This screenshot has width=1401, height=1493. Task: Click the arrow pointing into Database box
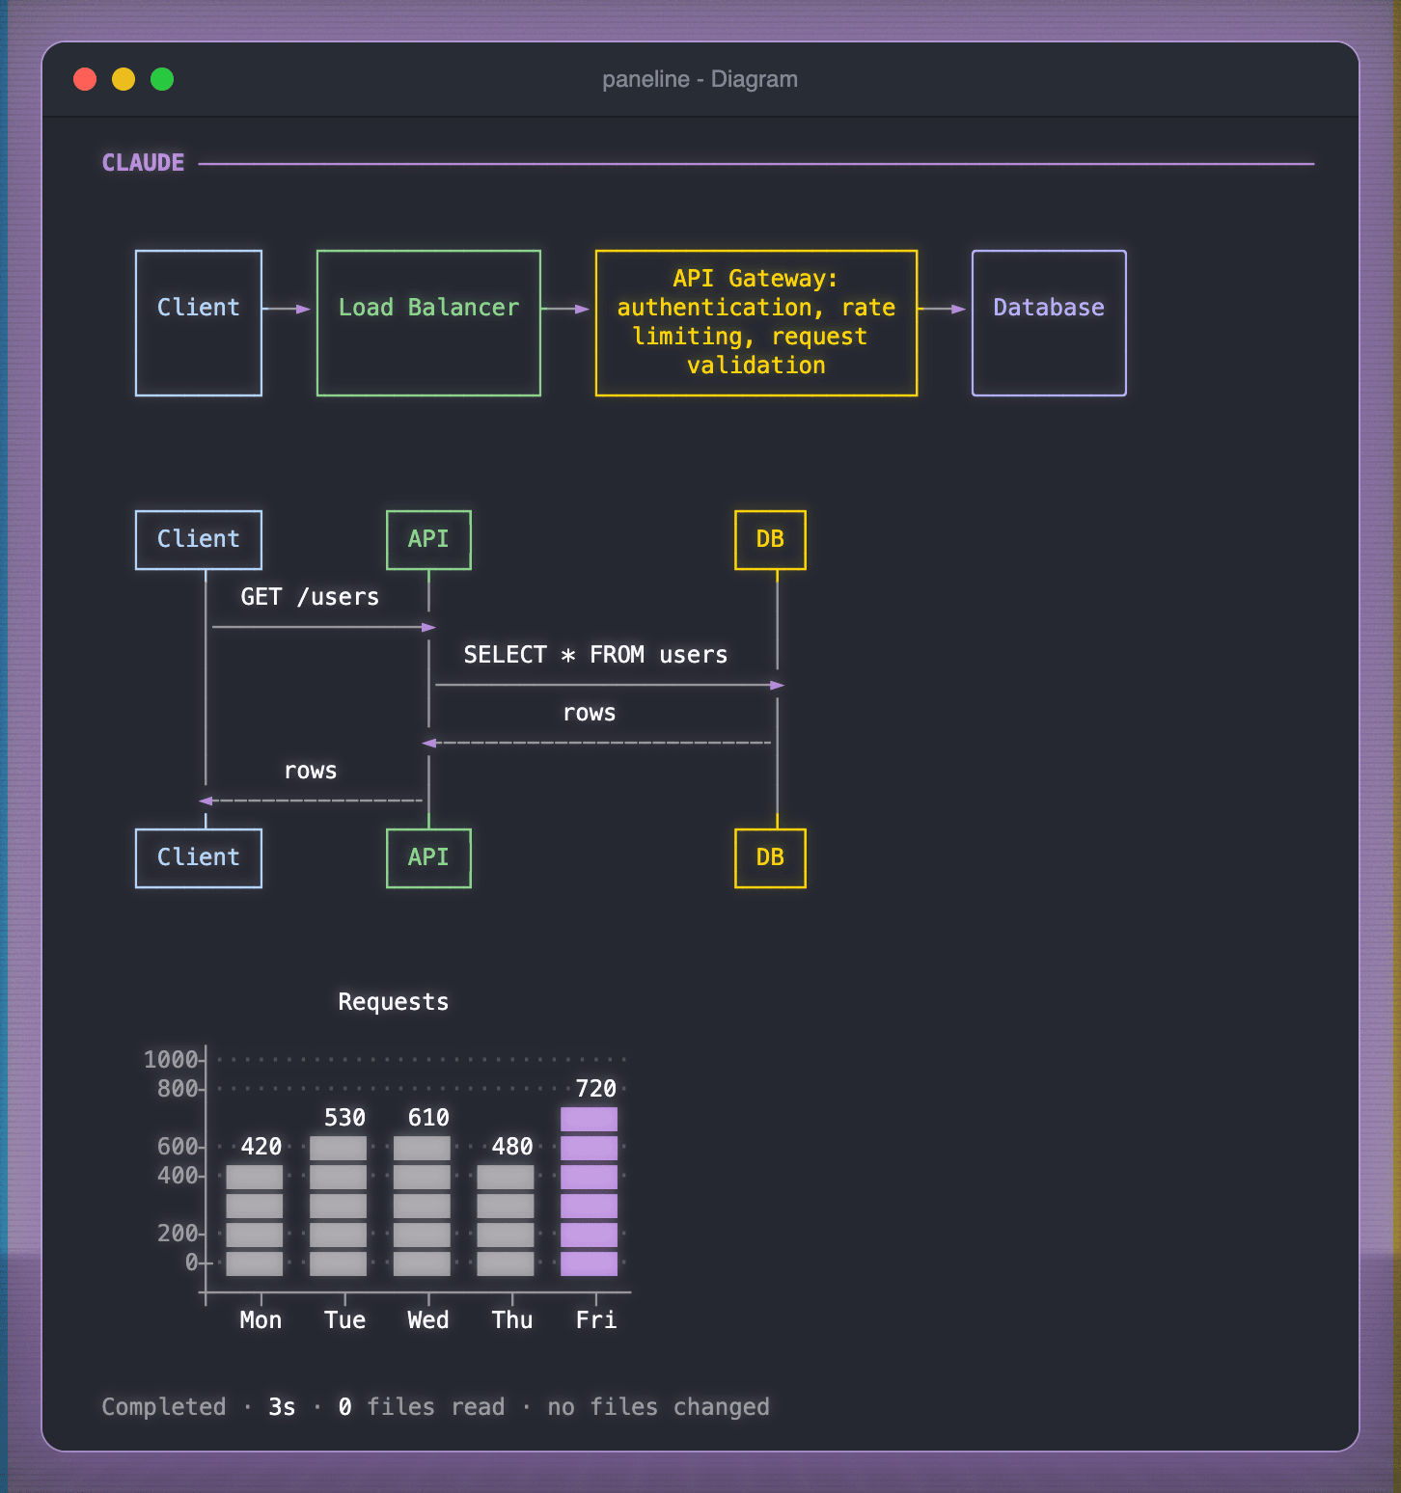[942, 309]
